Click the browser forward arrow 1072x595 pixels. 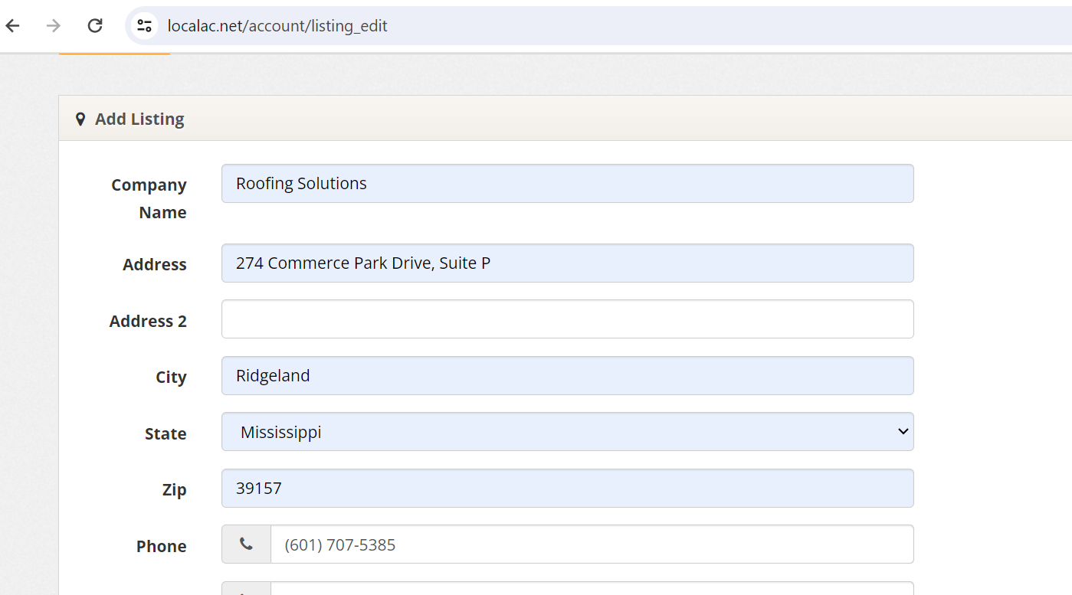point(54,25)
